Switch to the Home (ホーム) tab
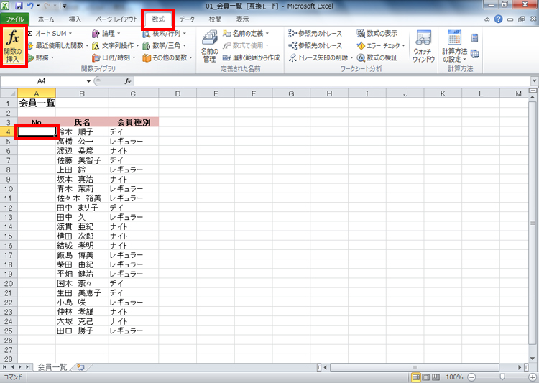Image resolution: width=539 pixels, height=383 pixels. 46,19
